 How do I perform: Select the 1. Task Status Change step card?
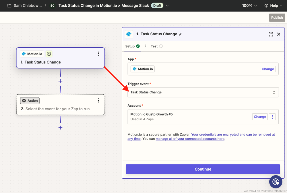pos(61,58)
